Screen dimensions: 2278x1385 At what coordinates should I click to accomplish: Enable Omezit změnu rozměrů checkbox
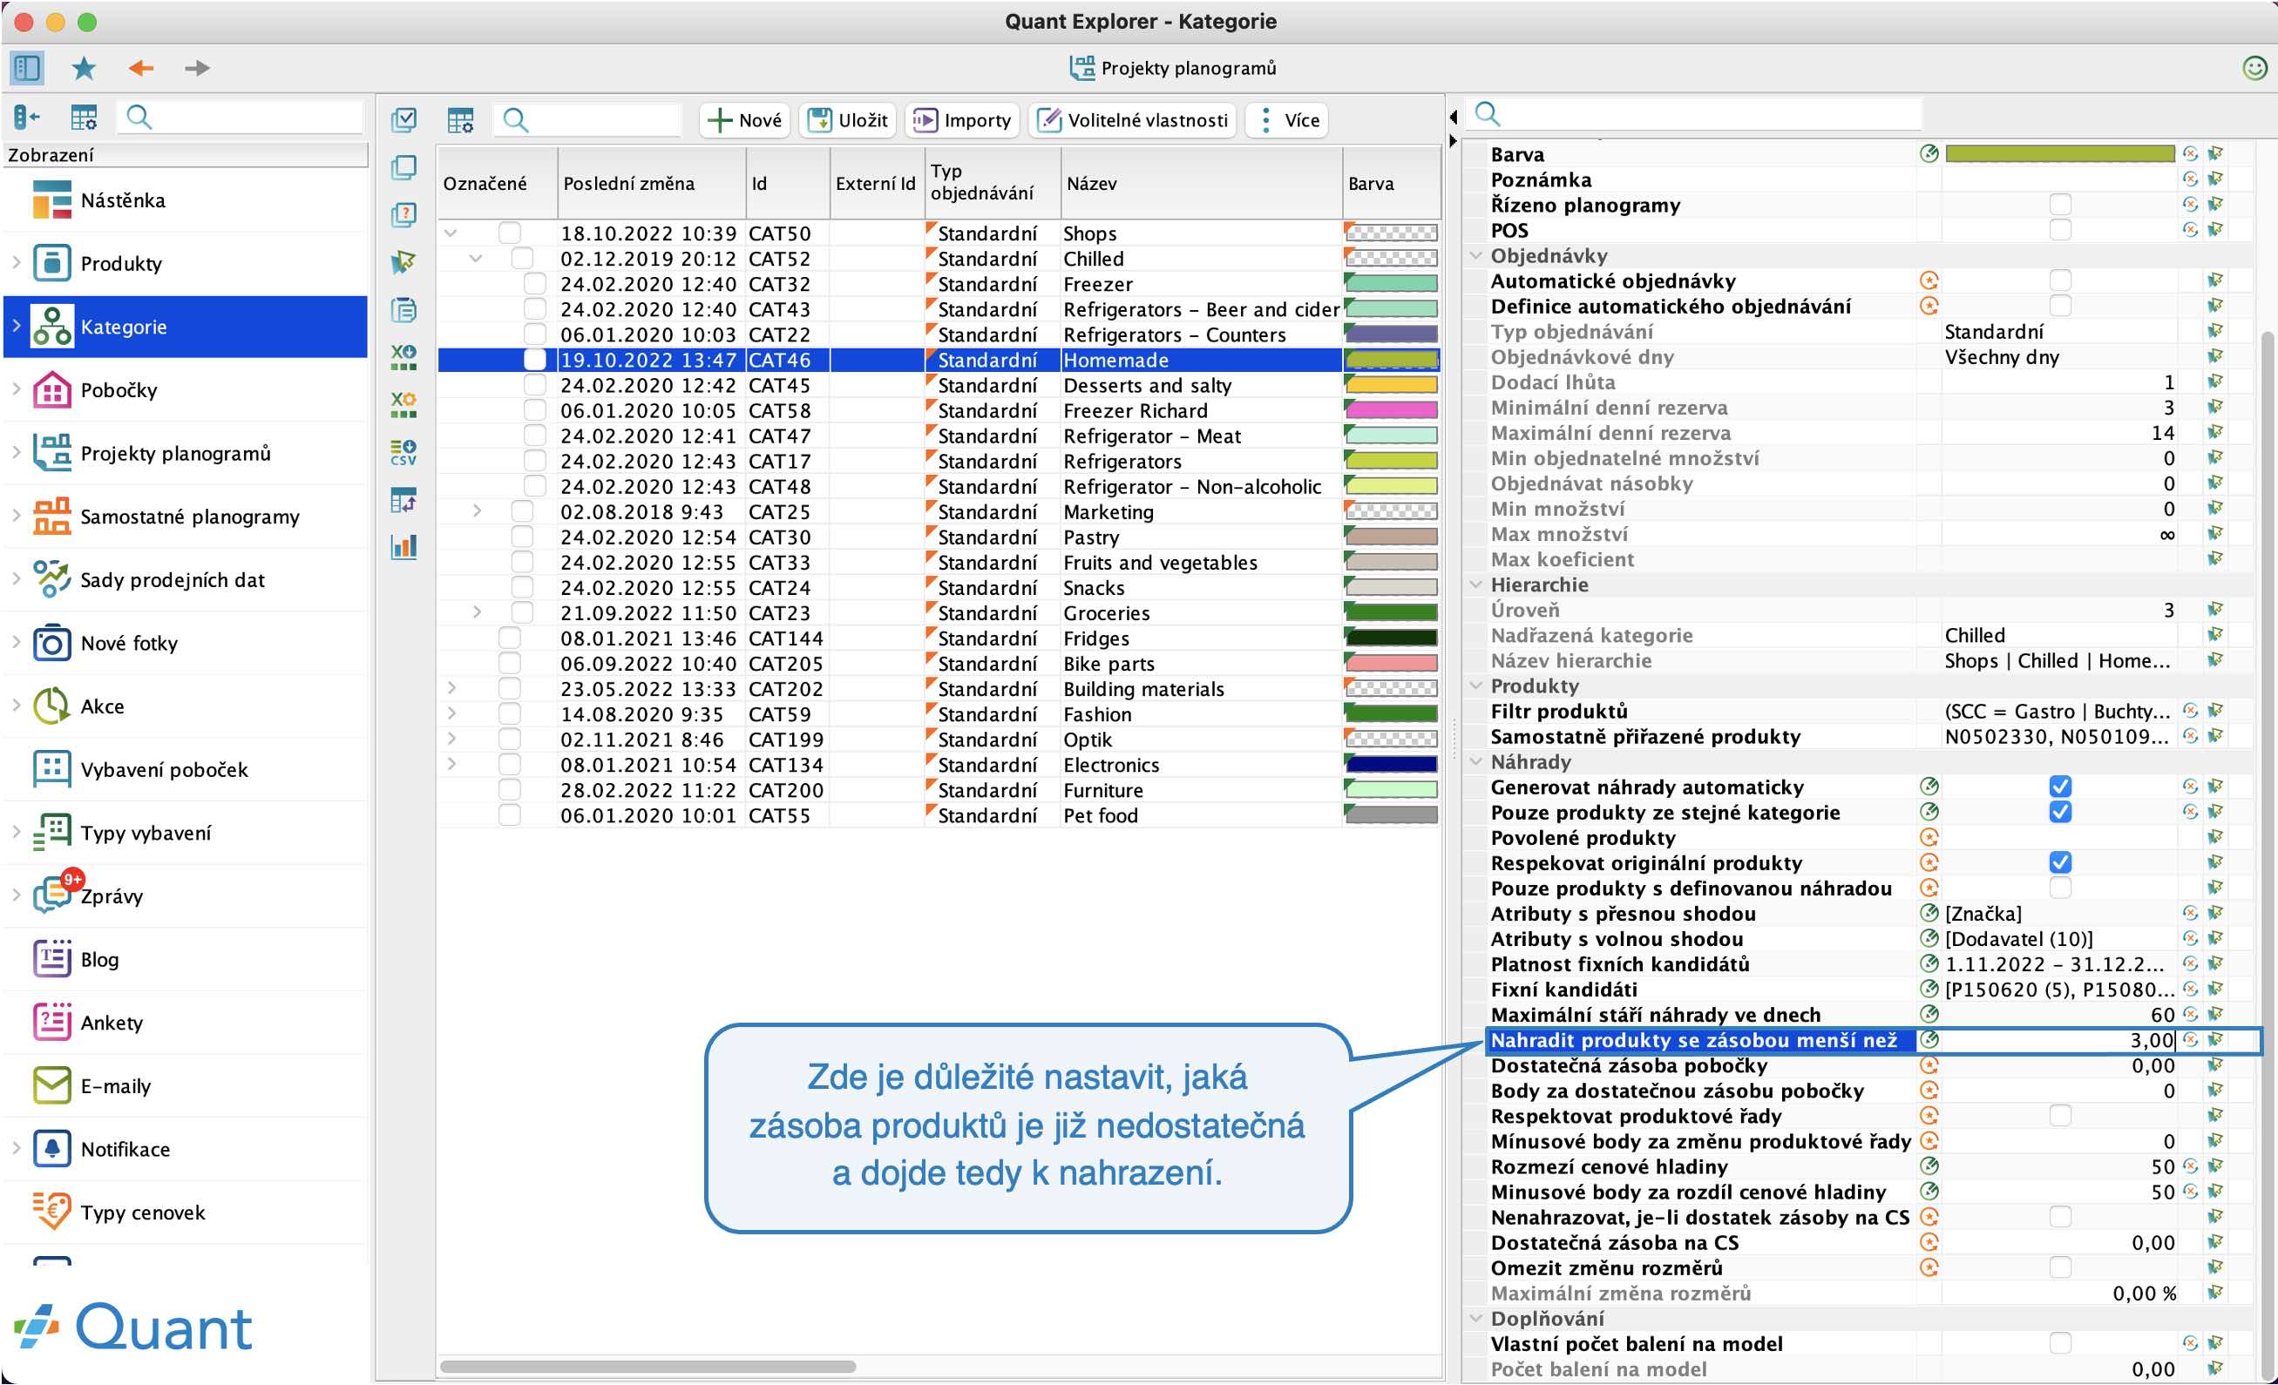coord(2060,1267)
